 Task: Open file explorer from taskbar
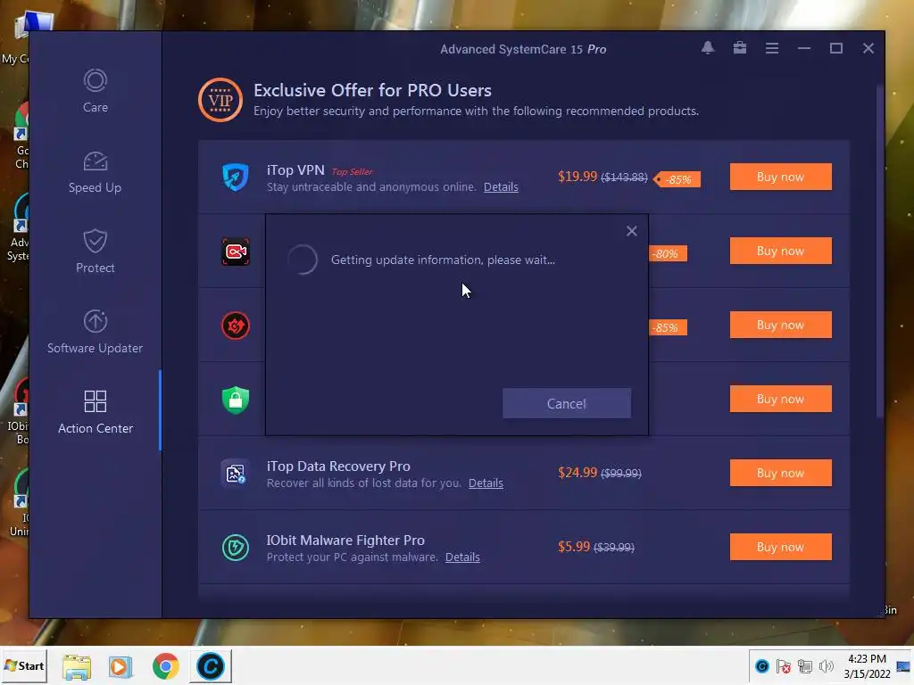(x=77, y=666)
